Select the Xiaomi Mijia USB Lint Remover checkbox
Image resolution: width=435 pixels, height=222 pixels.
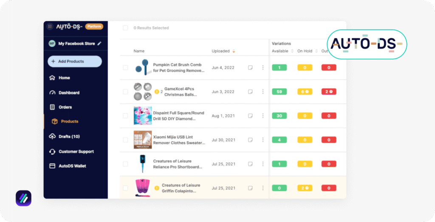coord(125,140)
